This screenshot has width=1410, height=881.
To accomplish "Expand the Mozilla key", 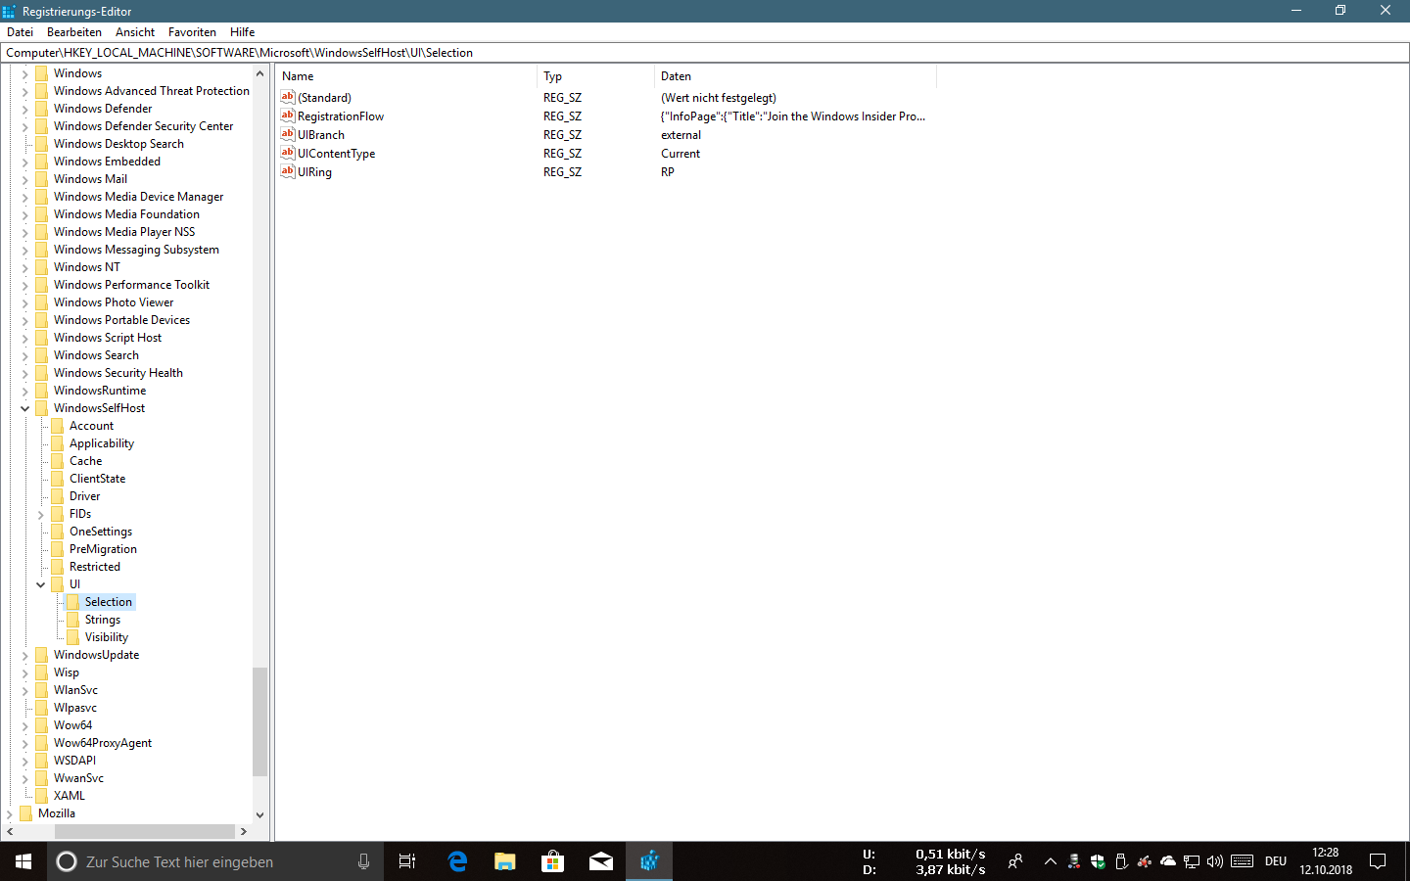I will (10, 813).
